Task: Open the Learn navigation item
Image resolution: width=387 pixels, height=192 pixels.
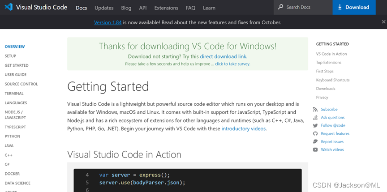Action: point(209,8)
